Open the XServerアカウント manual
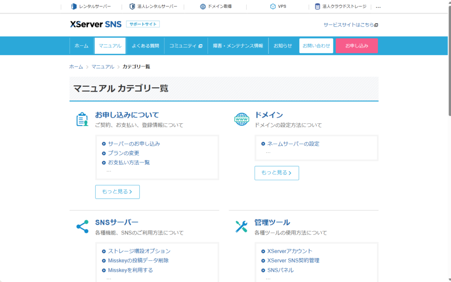 pyautogui.click(x=290, y=251)
